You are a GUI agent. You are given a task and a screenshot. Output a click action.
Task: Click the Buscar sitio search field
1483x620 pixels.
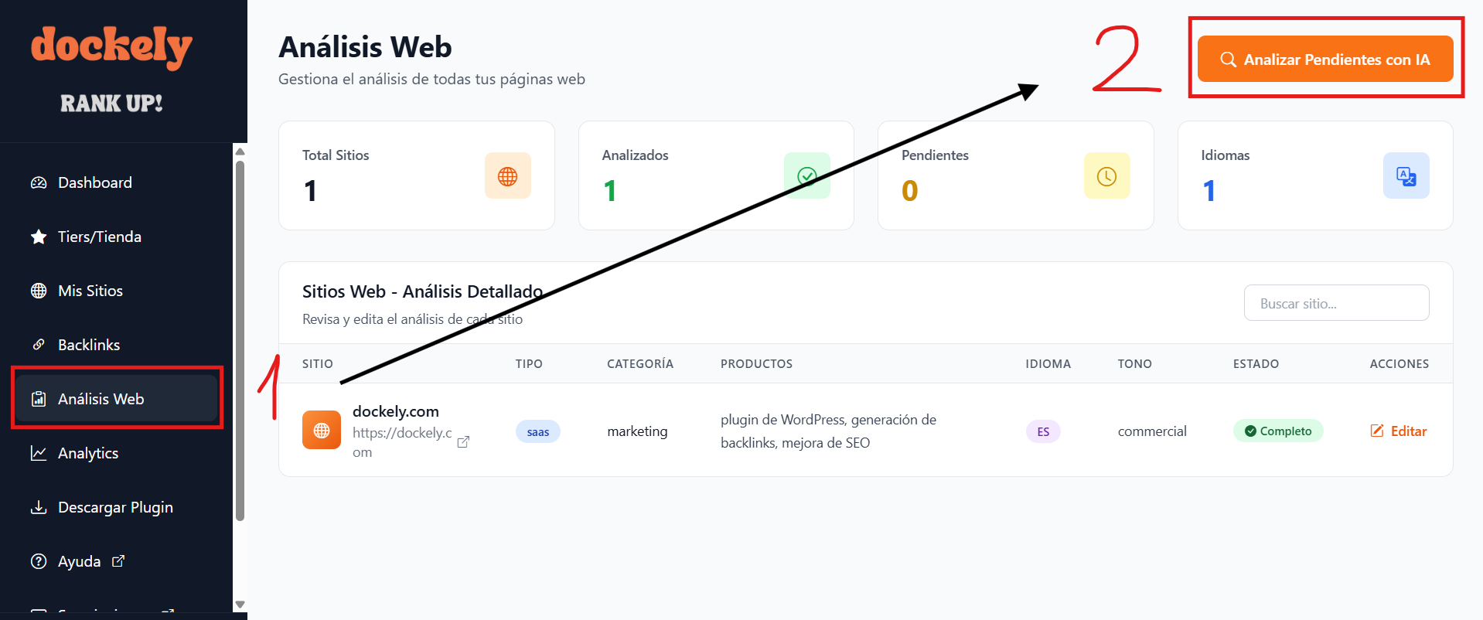pyautogui.click(x=1336, y=303)
